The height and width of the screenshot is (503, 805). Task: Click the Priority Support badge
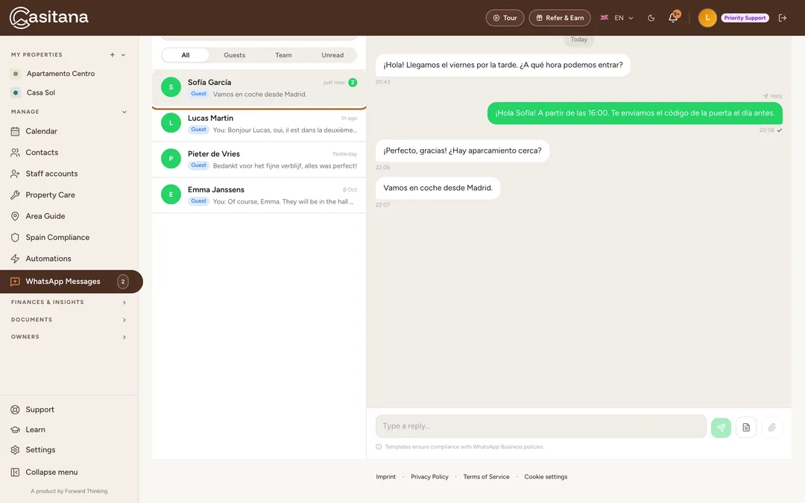coord(745,18)
